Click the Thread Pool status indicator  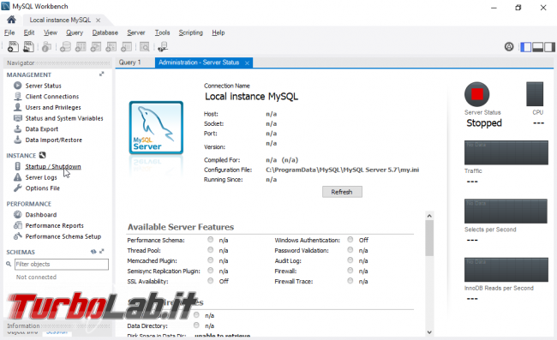coord(210,250)
